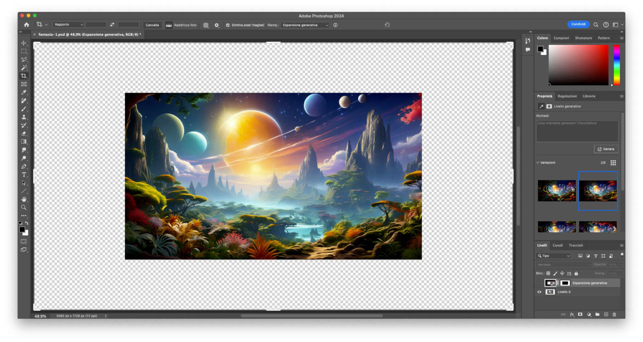Go to the Home screen
Screen dimensions: 643x342
pos(26,25)
